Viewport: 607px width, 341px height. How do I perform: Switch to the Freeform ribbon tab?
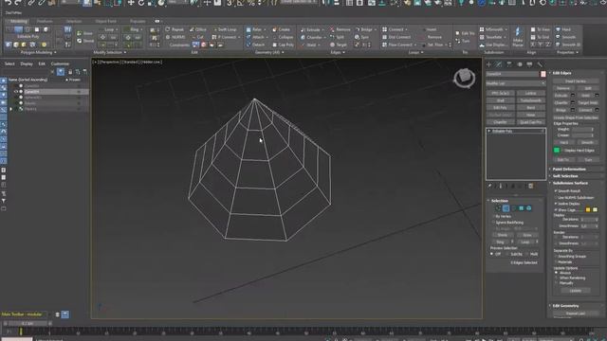(x=45, y=21)
